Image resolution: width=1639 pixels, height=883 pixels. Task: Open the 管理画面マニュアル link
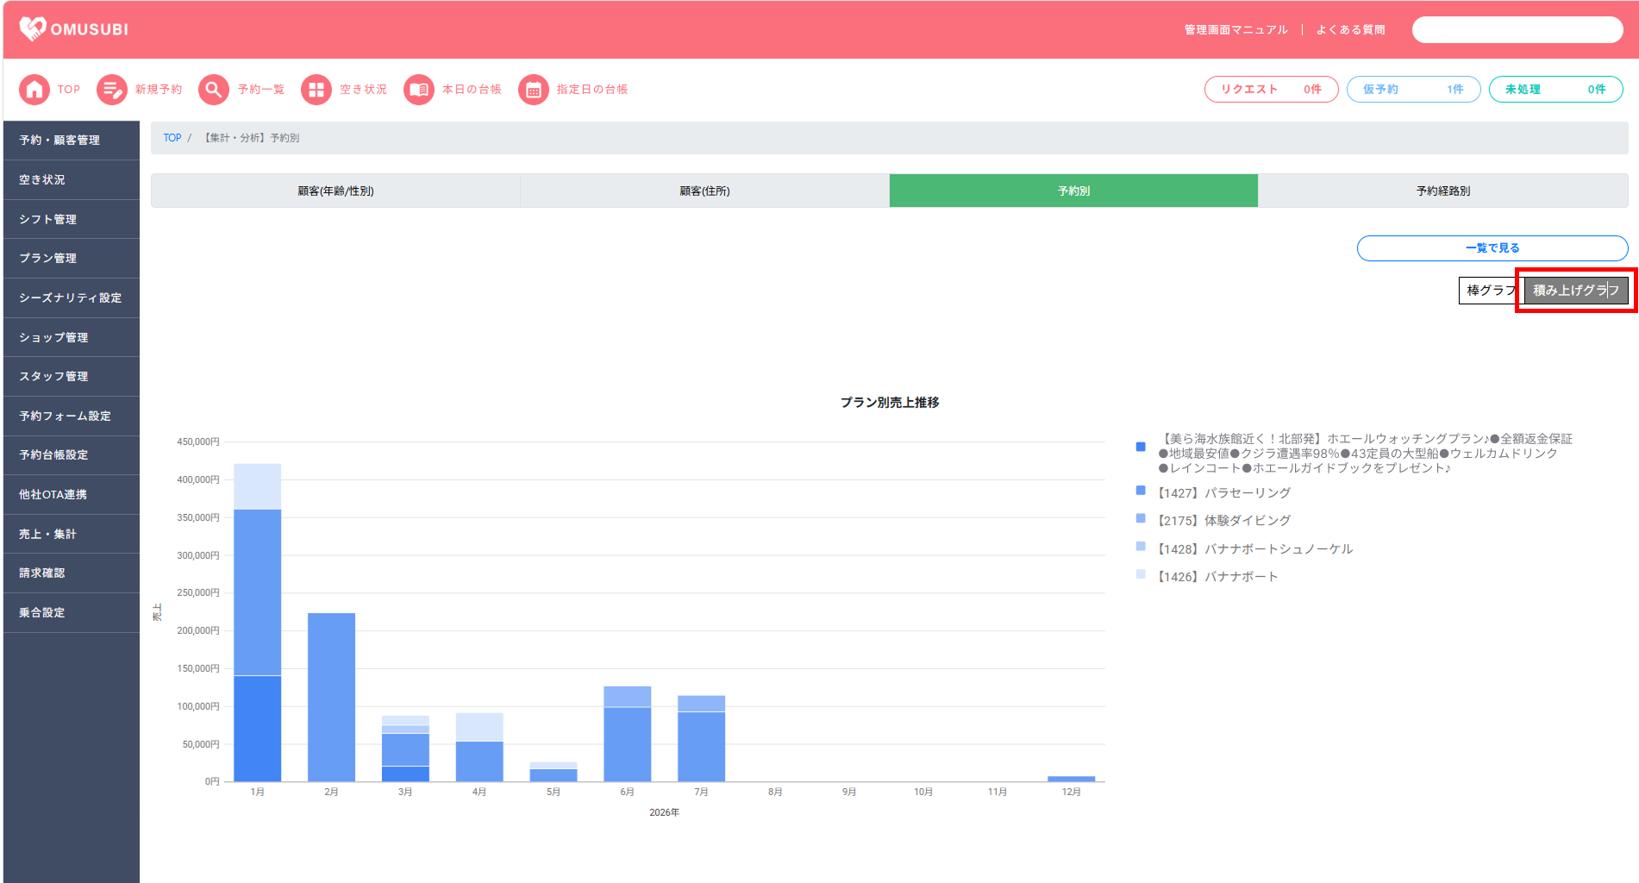[1236, 29]
